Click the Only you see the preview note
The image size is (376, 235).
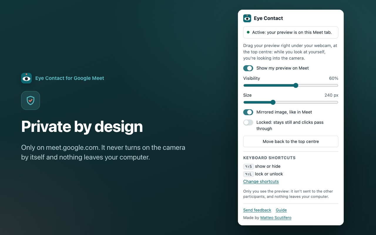288,194
